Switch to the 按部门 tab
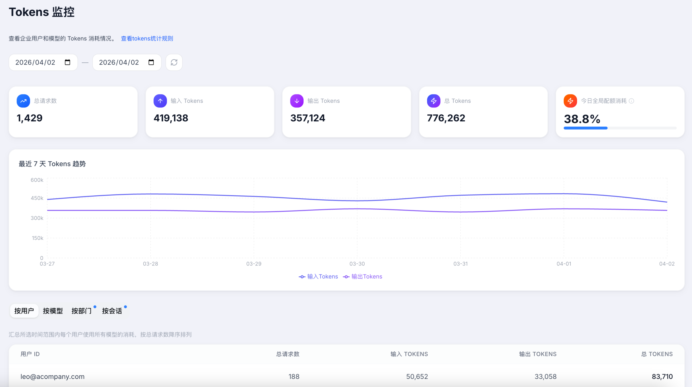 click(81, 311)
